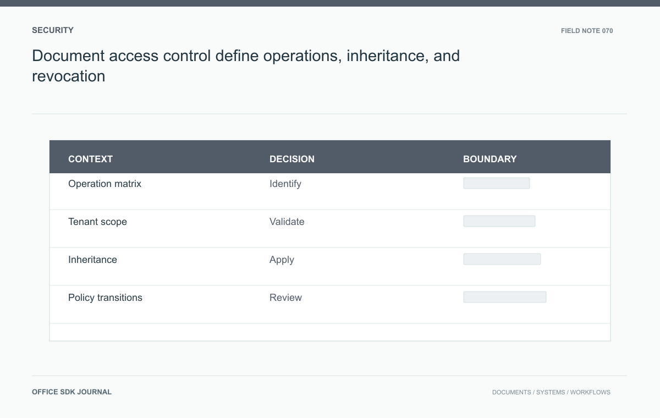The image size is (660, 418).
Task: Click the Apply decision cell
Action: [x=282, y=260]
